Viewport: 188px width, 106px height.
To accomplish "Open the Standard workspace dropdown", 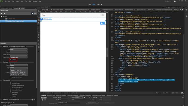I will click(x=168, y=1).
